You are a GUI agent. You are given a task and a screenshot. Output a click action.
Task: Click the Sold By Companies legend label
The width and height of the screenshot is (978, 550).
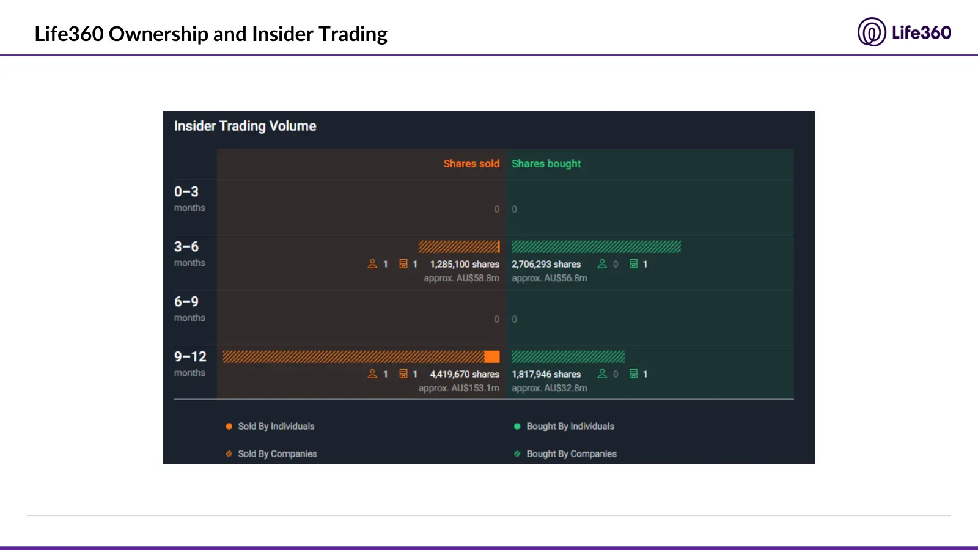pos(278,454)
